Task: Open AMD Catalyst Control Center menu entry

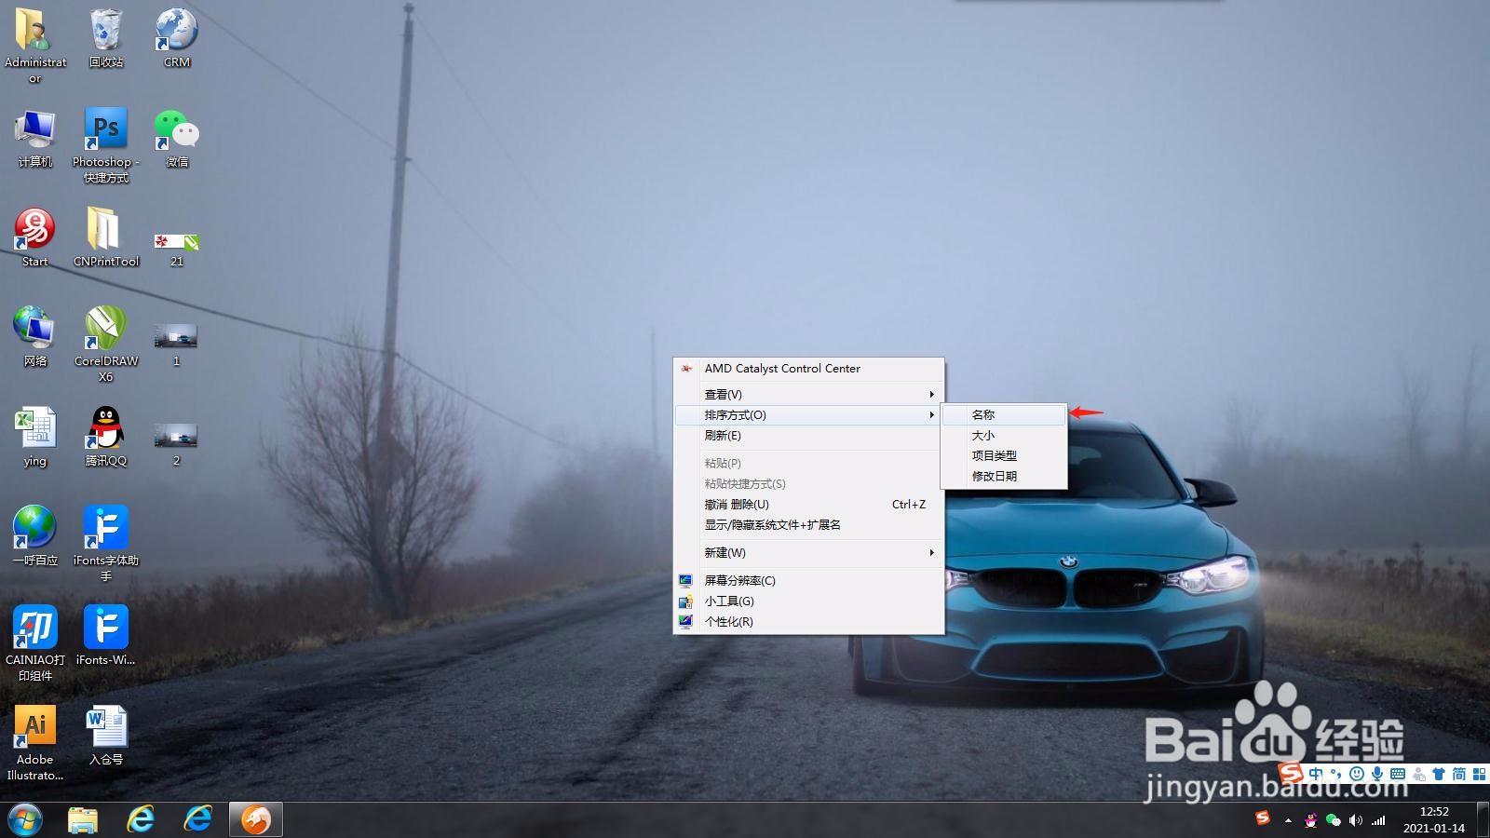Action: click(808, 369)
